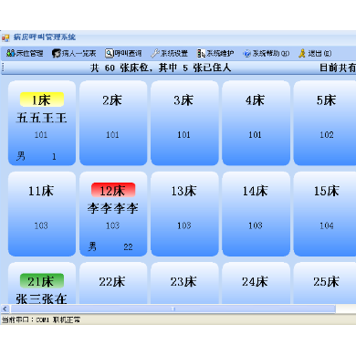The image size is (356, 356).
Task: Click the red 12床 bed label
Action: 113,191
